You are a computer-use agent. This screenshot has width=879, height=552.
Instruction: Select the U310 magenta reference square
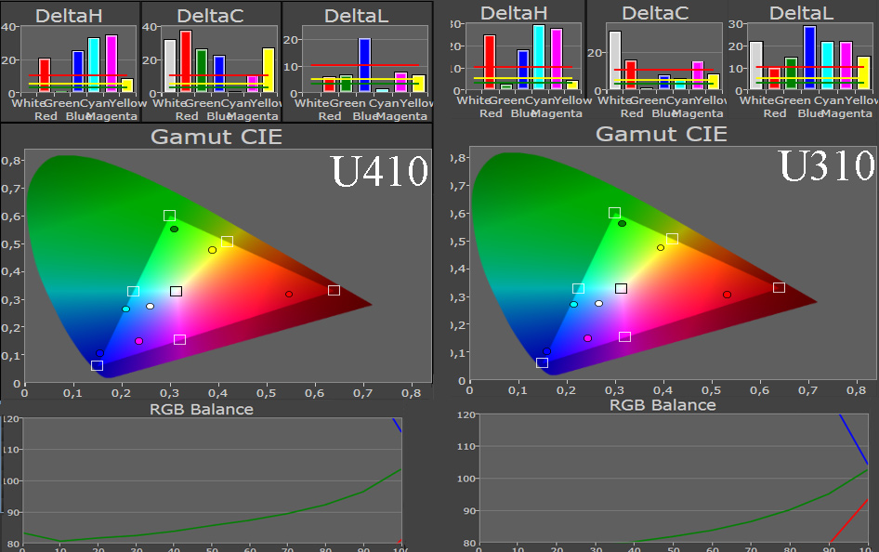coord(624,336)
